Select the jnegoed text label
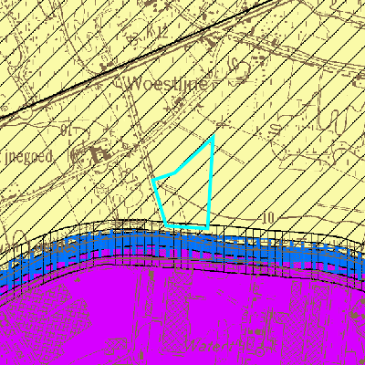This screenshot has width=365, height=365. [x=26, y=158]
